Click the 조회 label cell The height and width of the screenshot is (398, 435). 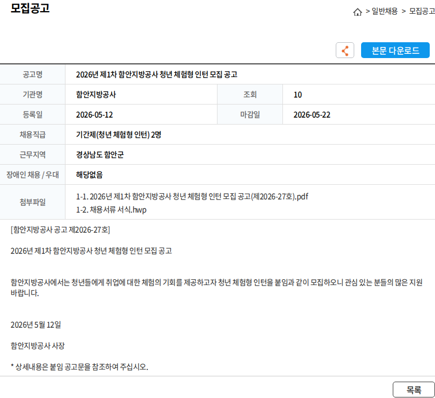tap(250, 94)
